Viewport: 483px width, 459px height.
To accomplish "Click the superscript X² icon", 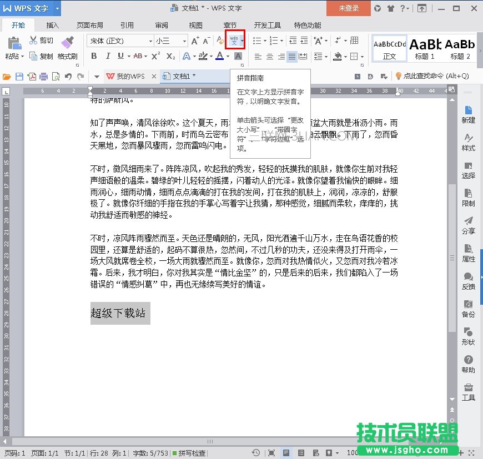I will point(156,56).
